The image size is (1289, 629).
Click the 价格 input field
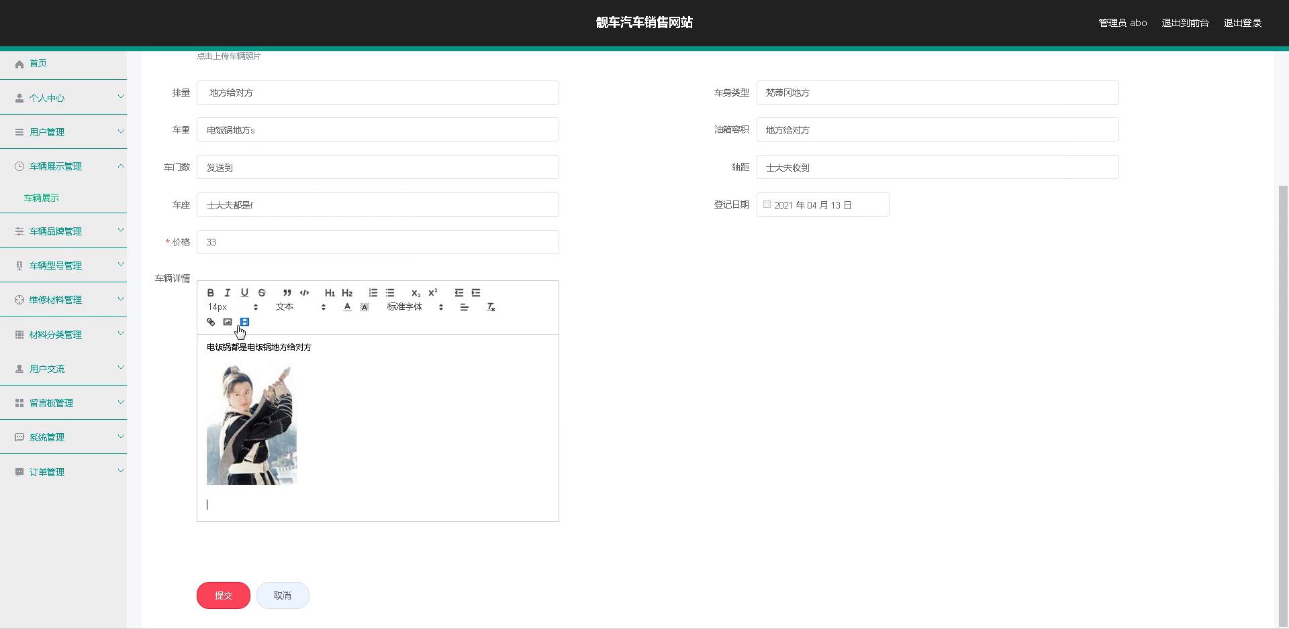[x=377, y=242]
